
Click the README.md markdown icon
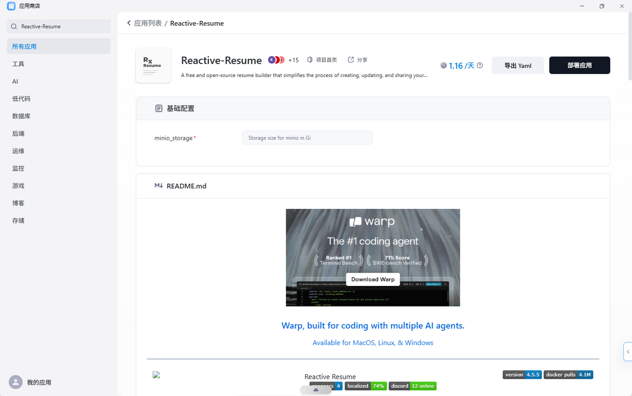pos(158,186)
